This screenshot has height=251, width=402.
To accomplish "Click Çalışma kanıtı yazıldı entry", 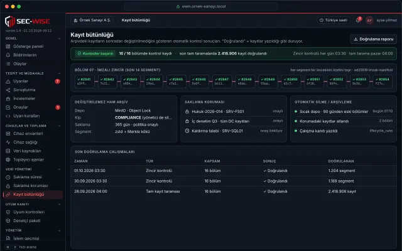I will [x=344, y=131].
